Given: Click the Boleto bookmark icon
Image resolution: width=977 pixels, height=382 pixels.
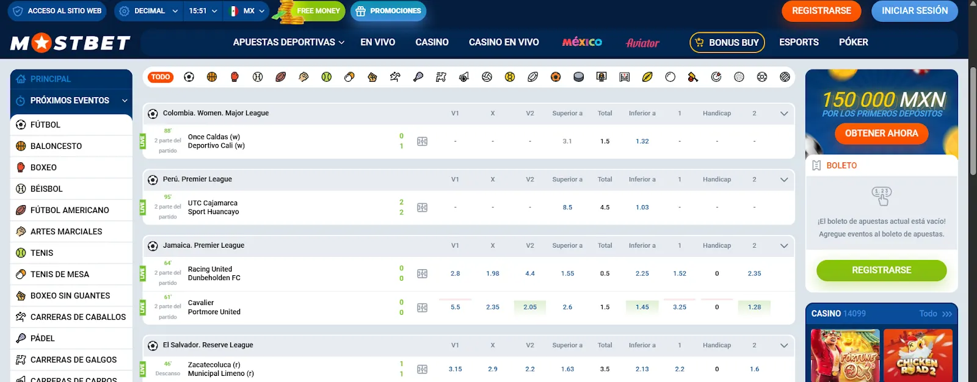Looking at the screenshot, I should point(816,165).
